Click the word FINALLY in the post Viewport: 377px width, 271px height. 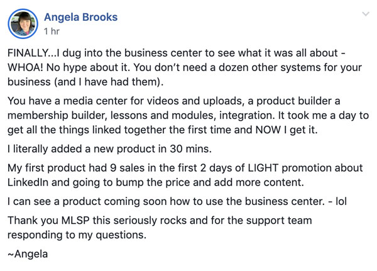pos(28,53)
